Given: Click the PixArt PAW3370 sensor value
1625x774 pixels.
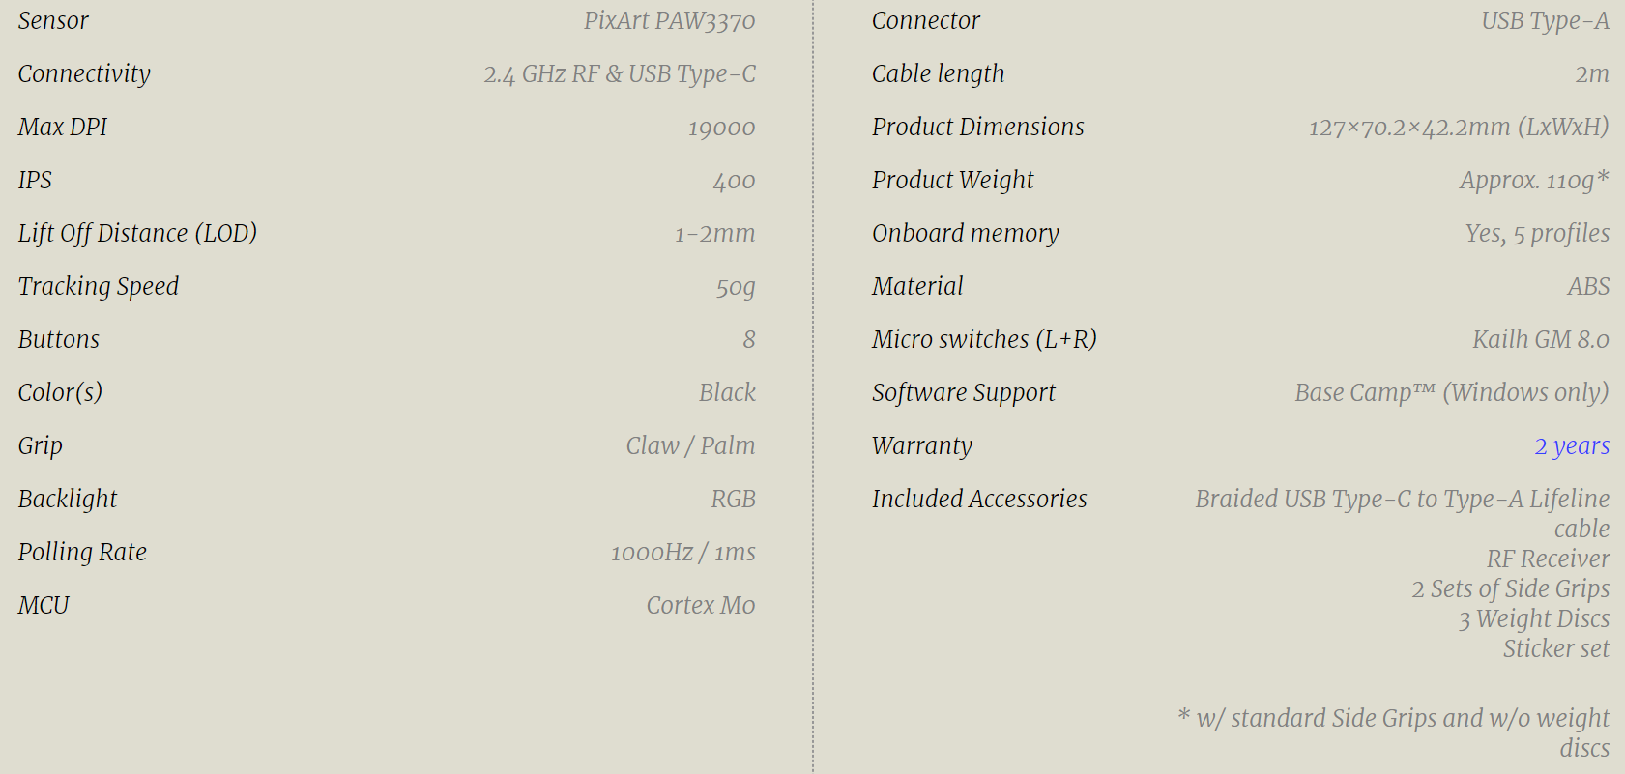Looking at the screenshot, I should pyautogui.click(x=669, y=21).
